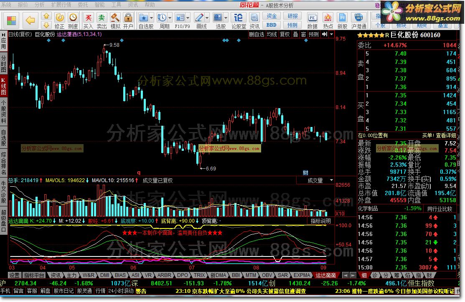Toggle the 叠 overlay option

[295, 34]
